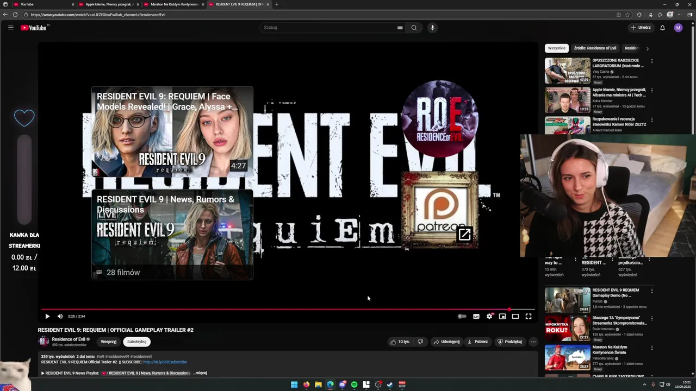Screen dimensions: 696x391
Task: Open options for OPUSZCZONE RADZIECKIE LABORATORIUM video
Action: 651,61
